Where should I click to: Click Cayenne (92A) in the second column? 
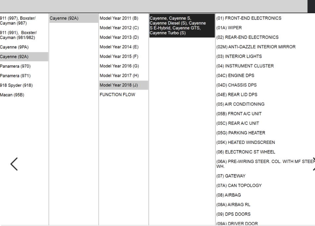(74, 18)
